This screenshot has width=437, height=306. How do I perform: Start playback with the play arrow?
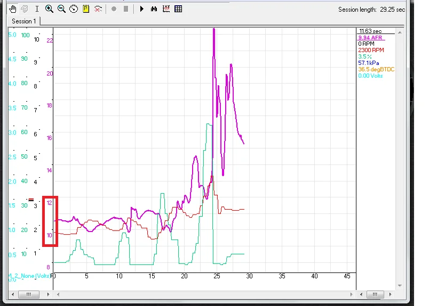pyautogui.click(x=141, y=9)
